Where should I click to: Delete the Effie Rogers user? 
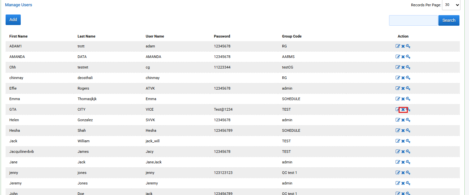click(x=403, y=89)
